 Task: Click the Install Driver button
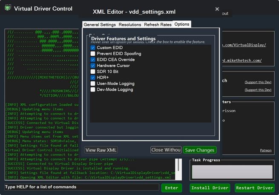click(x=210, y=188)
